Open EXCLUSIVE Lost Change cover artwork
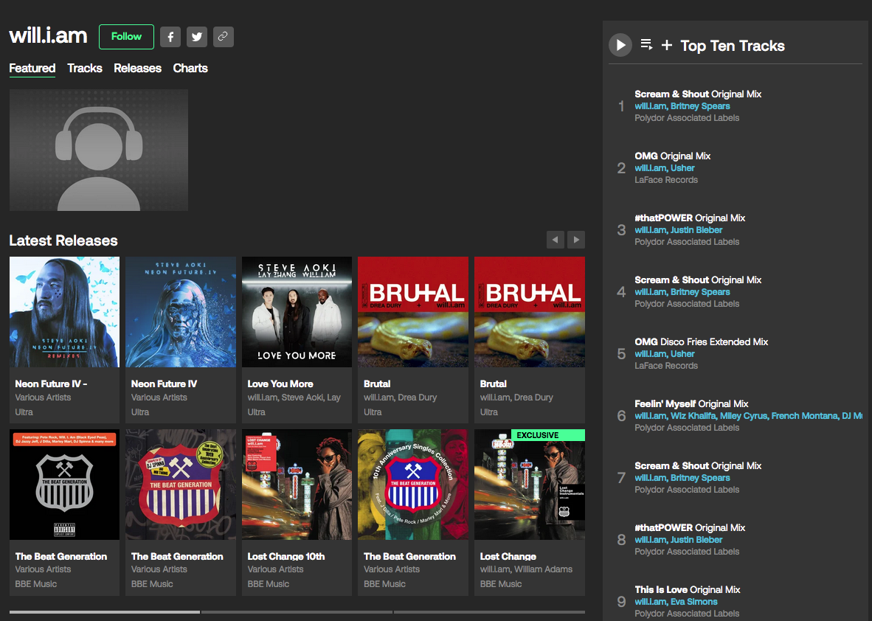872x621 pixels. pos(530,485)
